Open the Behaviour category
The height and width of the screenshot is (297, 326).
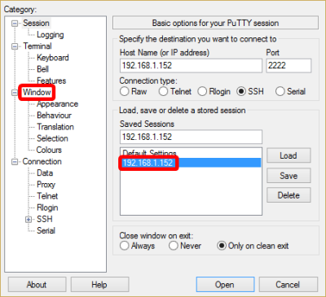pyautogui.click(x=54, y=116)
